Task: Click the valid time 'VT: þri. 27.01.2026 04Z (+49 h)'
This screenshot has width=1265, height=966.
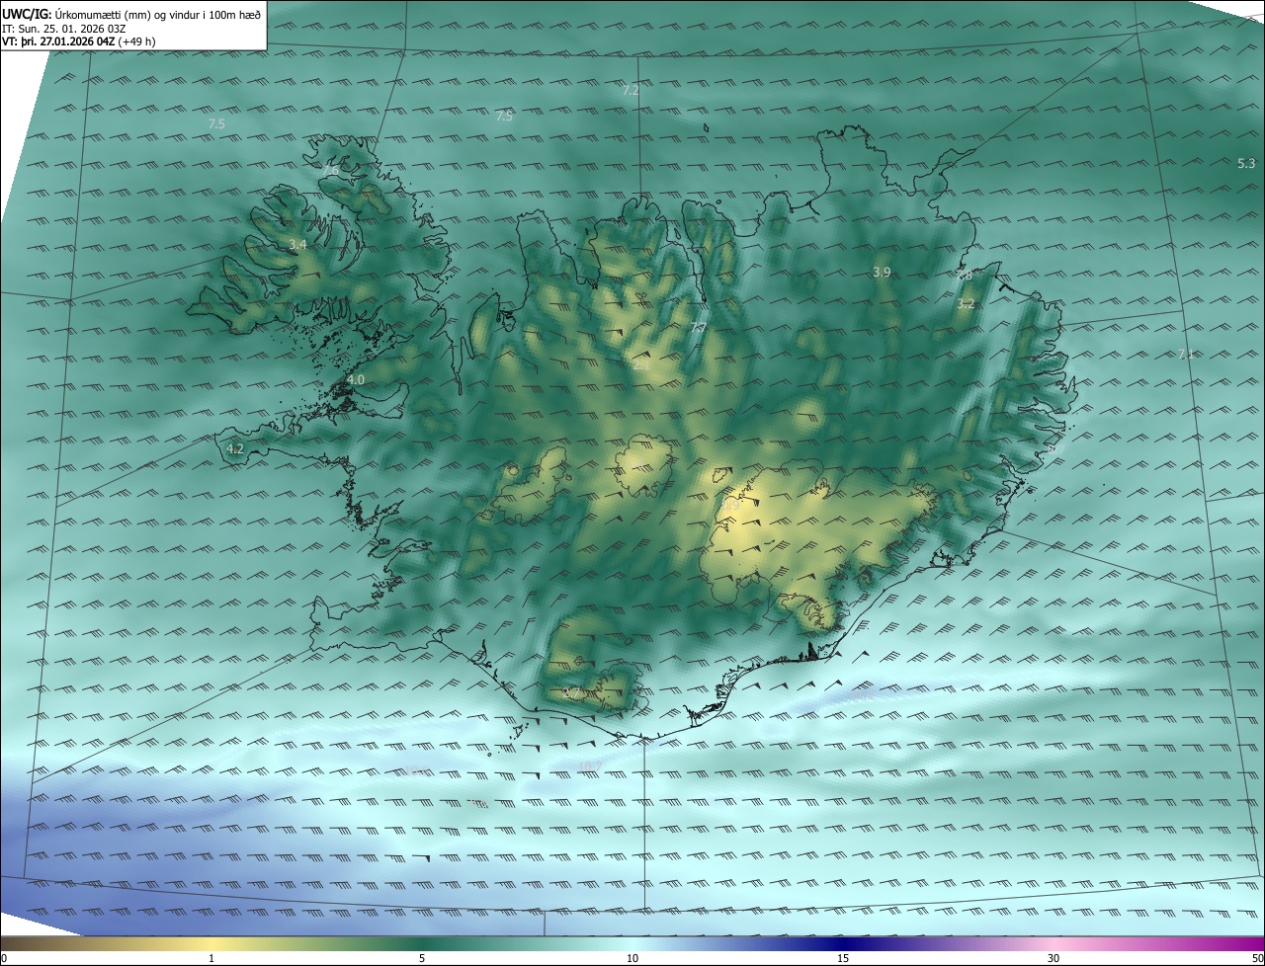Action: click(x=79, y=41)
